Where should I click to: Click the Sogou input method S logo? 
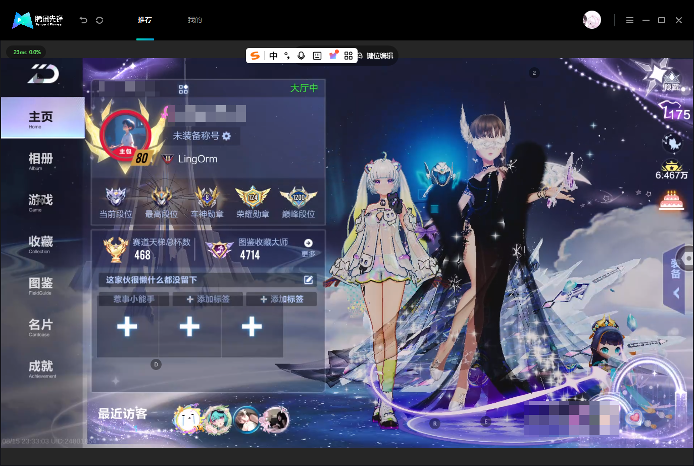coord(256,56)
